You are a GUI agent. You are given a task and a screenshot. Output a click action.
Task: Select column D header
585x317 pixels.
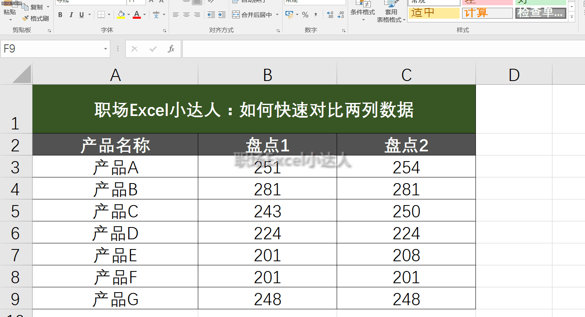tap(514, 74)
